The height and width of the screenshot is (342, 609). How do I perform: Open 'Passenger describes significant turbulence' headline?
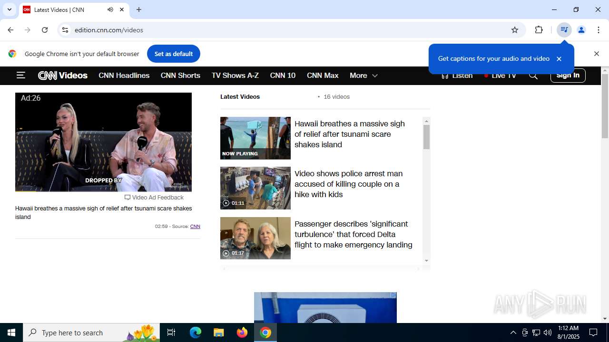pyautogui.click(x=354, y=234)
